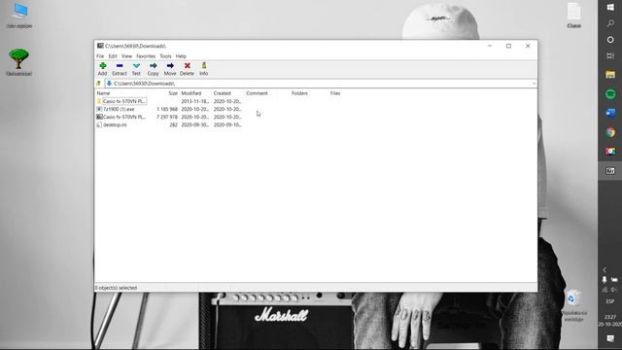Select the desktop.ini file
The height and width of the screenshot is (350, 622).
pyautogui.click(x=115, y=124)
